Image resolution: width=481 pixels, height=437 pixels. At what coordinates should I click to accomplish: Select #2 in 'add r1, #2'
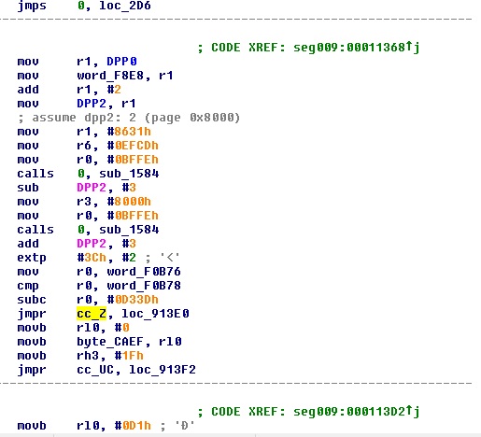(114, 90)
